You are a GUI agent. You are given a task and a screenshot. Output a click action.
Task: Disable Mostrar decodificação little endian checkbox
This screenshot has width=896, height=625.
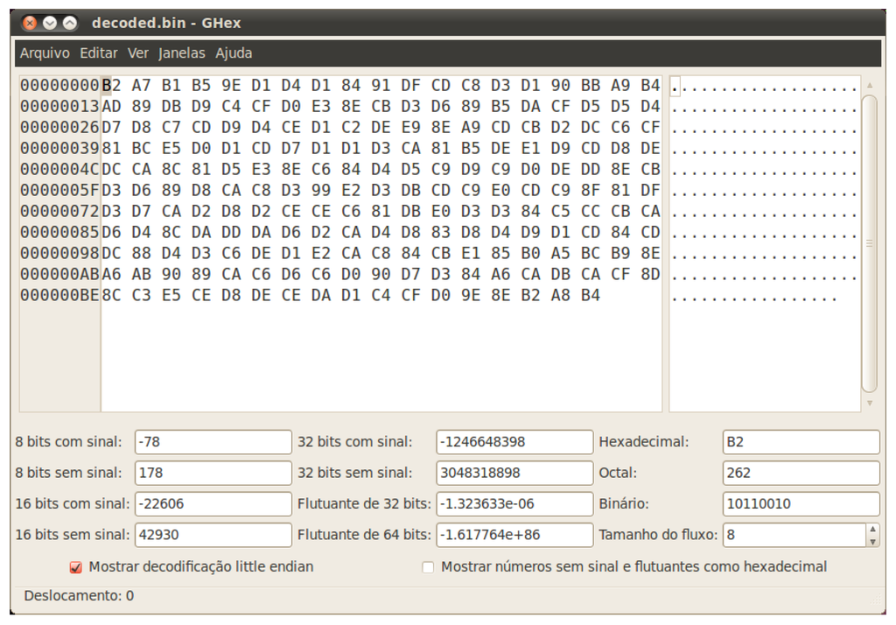pos(76,567)
